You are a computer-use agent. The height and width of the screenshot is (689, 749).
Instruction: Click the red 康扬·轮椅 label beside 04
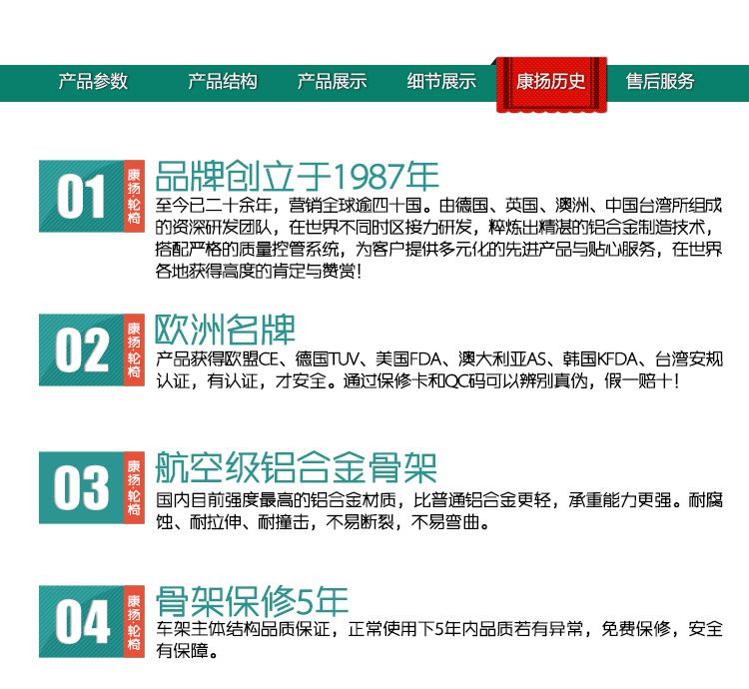pyautogui.click(x=134, y=622)
